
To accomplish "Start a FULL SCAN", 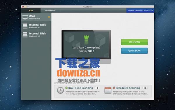I will coord(134,42).
